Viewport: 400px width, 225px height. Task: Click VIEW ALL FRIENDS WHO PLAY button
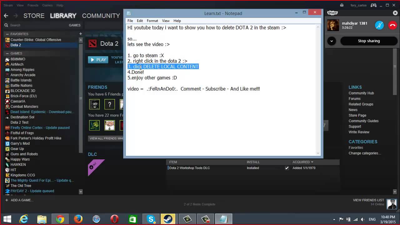click(106, 138)
